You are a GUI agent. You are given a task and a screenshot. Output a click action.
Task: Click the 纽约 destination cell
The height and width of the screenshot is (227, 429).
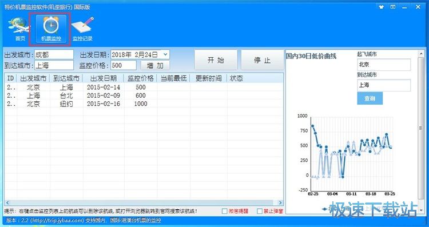pos(66,103)
